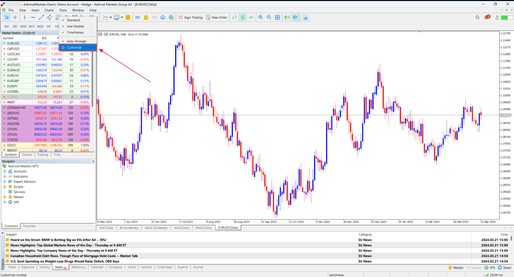Toggle the Auto Arrange option
The width and height of the screenshot is (514, 277).
click(78, 41)
